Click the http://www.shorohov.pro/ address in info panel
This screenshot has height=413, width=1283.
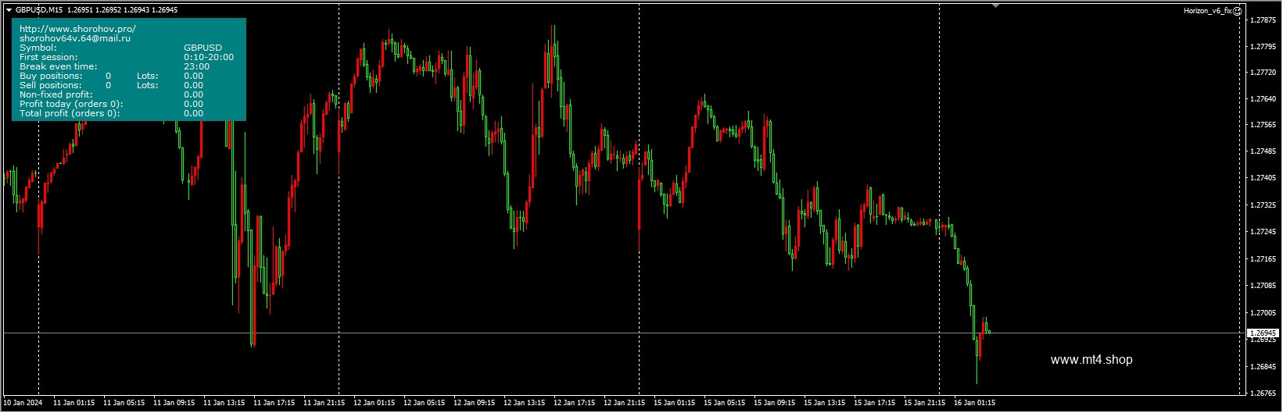77,29
